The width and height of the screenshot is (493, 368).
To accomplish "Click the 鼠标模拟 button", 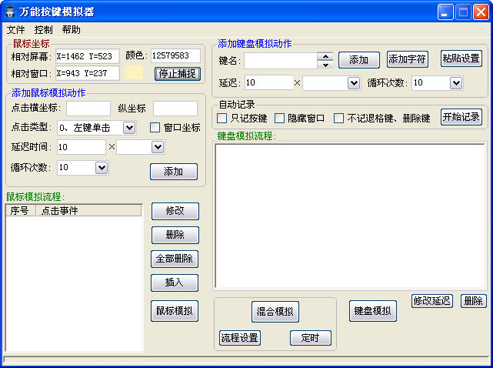I will tap(175, 311).
